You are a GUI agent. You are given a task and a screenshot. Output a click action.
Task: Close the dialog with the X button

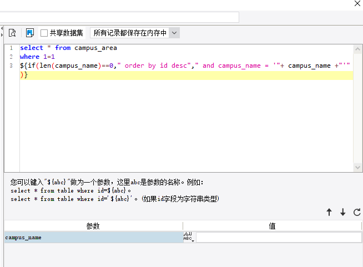coord(357,3)
